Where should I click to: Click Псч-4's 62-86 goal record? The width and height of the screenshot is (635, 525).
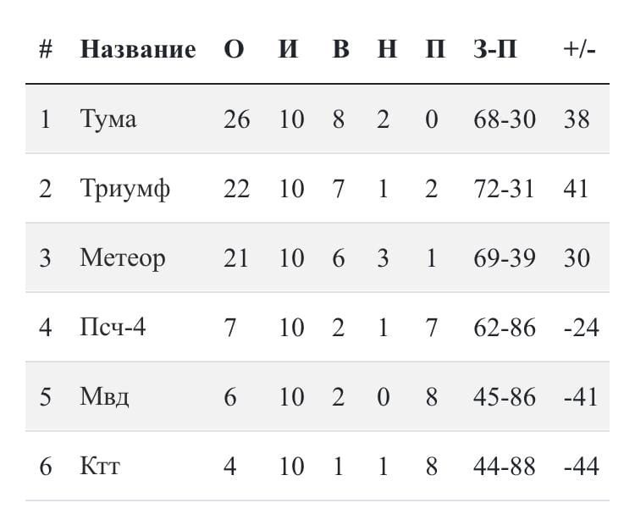click(505, 328)
